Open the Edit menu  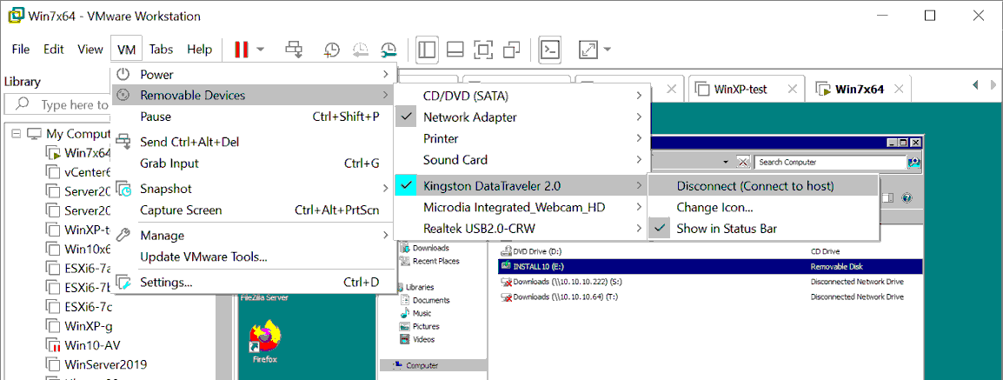click(54, 50)
